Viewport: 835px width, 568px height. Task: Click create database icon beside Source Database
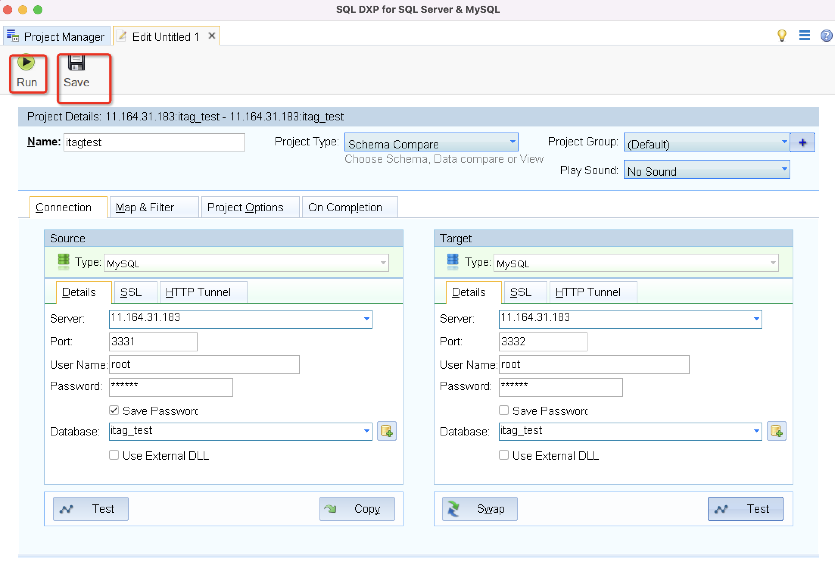coord(386,431)
